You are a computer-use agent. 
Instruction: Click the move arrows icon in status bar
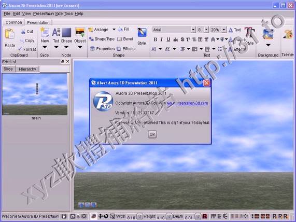pyautogui.click(x=101, y=216)
